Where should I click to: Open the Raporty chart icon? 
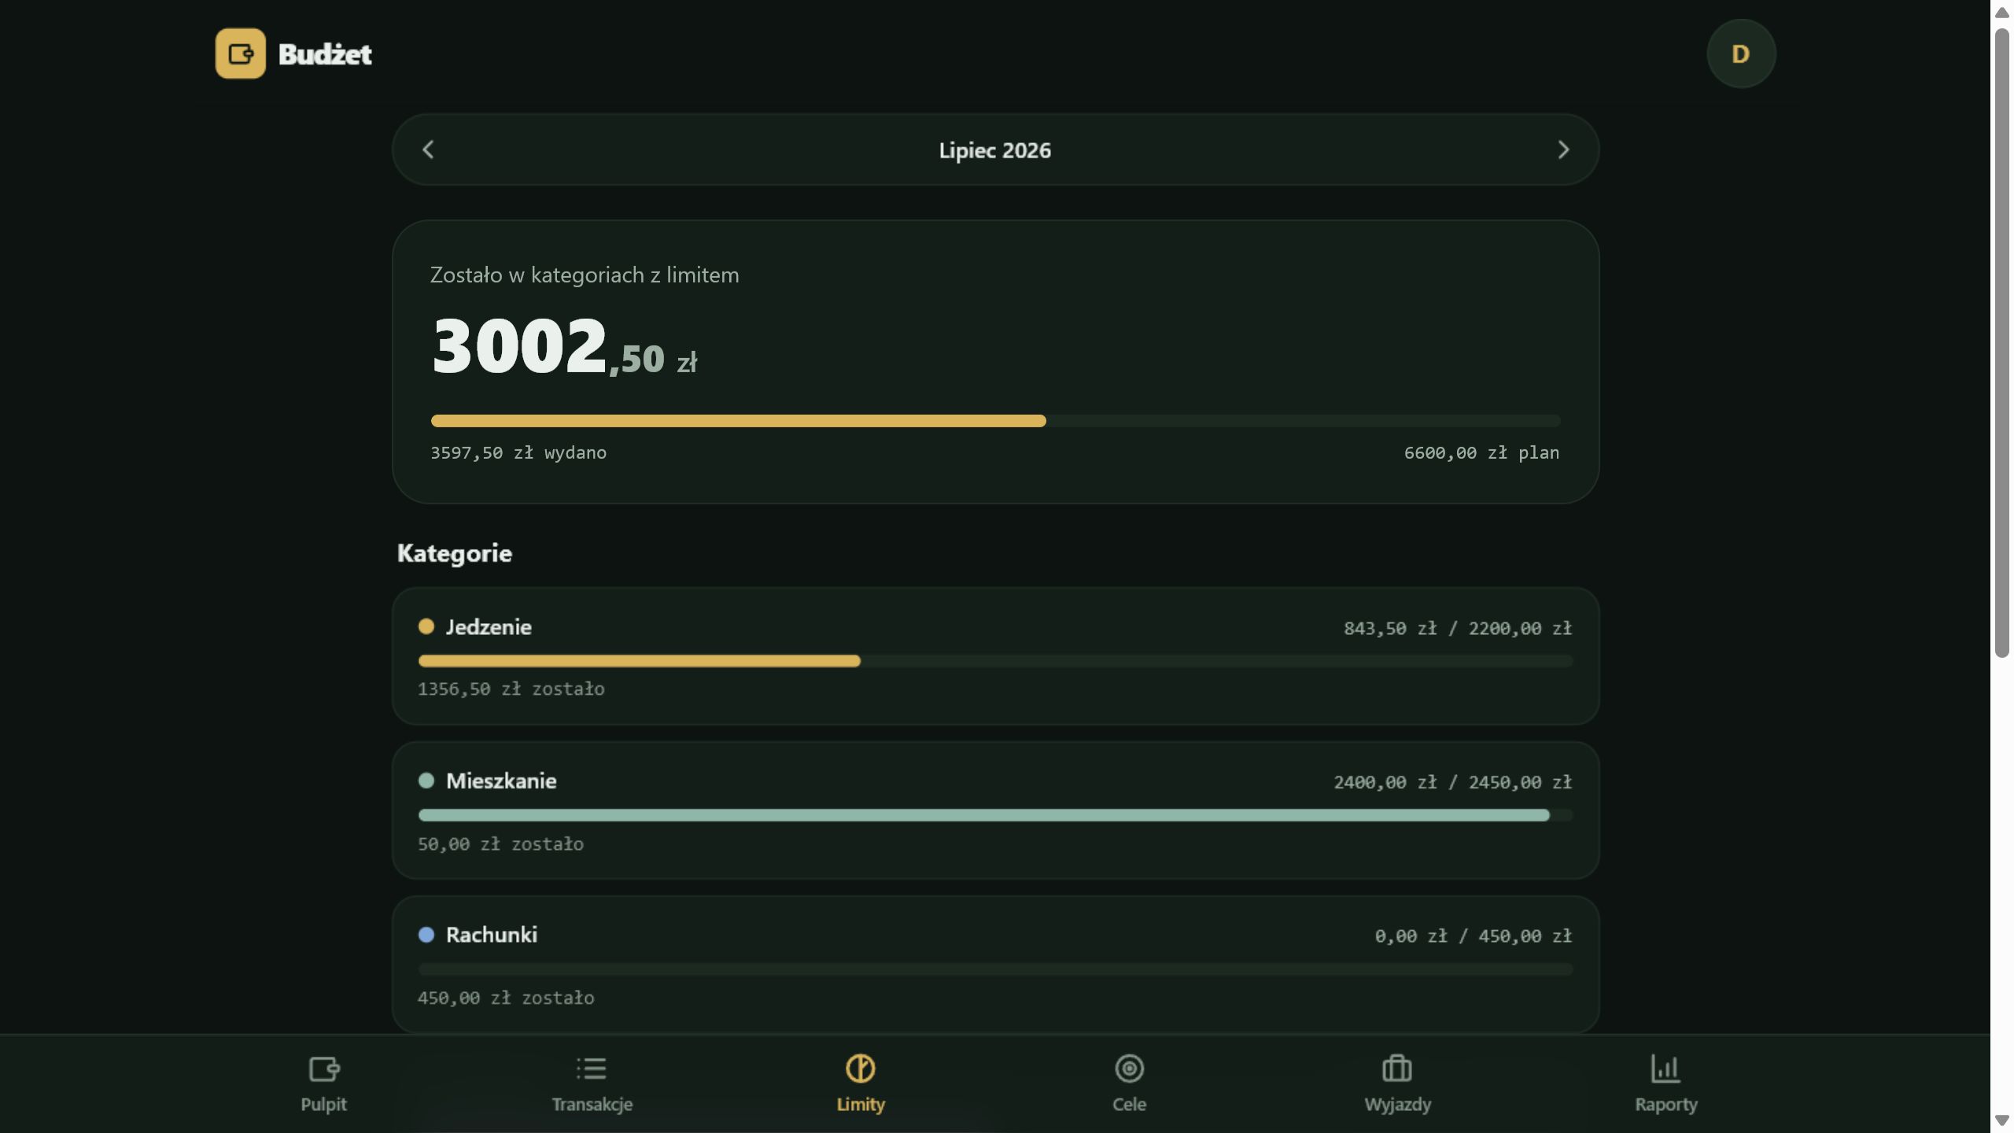click(x=1665, y=1068)
